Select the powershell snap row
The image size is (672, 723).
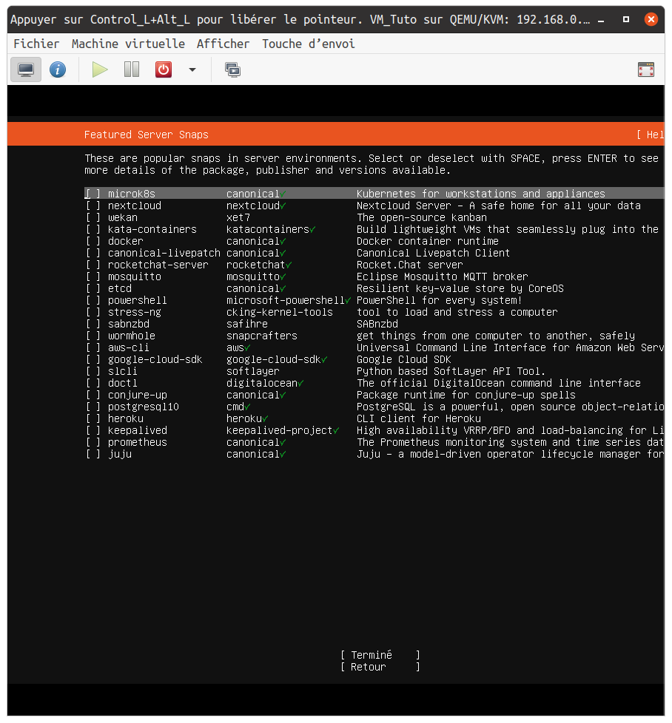(x=138, y=300)
